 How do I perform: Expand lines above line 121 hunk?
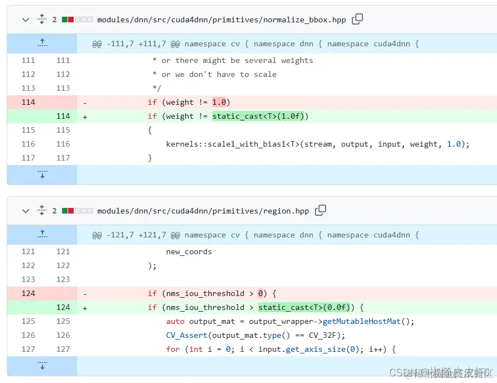[x=42, y=235]
